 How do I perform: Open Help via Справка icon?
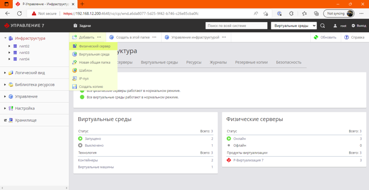pyautogui.click(x=346, y=37)
